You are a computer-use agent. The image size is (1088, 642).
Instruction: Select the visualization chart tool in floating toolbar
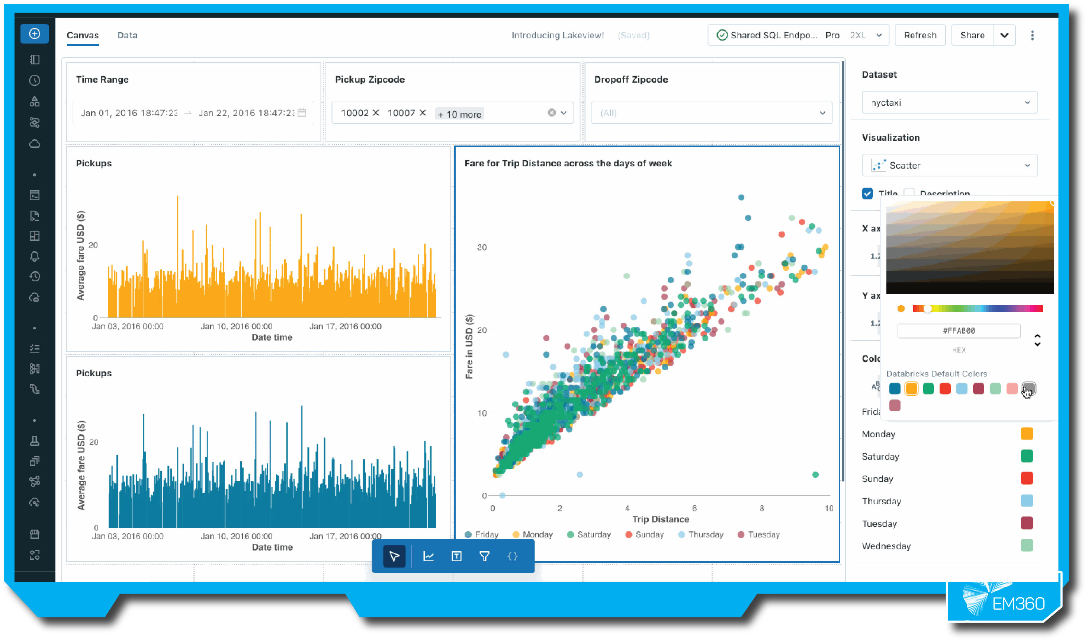[429, 557]
